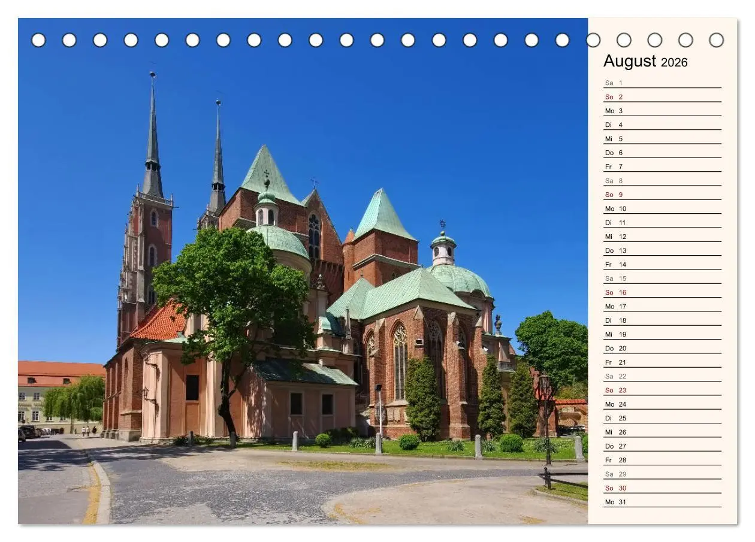Select the Sa 29 calendar row
Image resolution: width=755 pixels, height=542 pixels.
(662, 474)
